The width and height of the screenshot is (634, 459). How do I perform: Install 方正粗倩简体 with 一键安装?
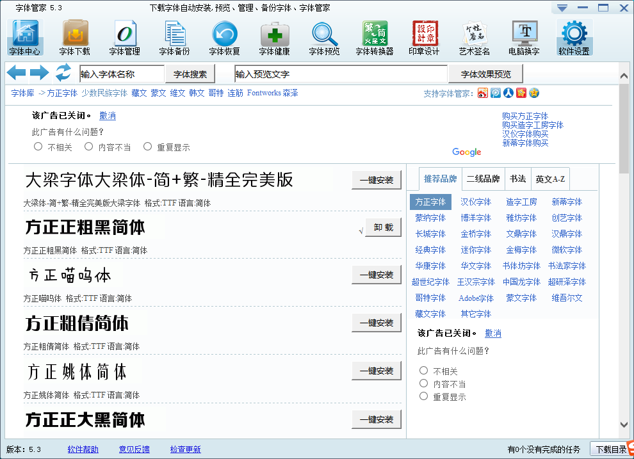coord(377,323)
